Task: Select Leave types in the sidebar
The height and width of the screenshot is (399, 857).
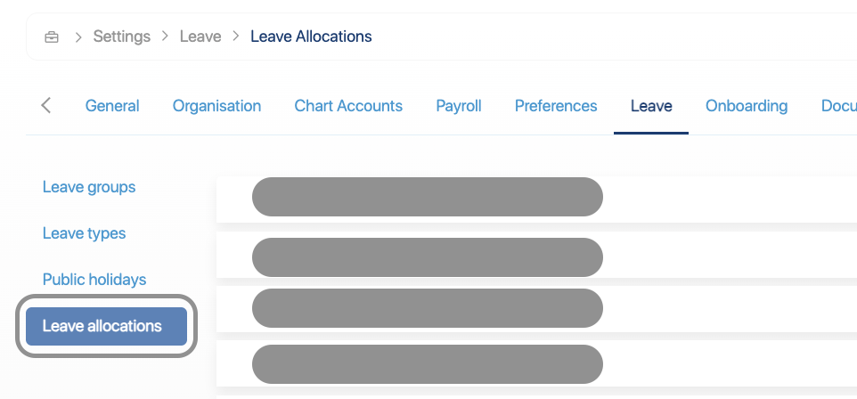Action: tap(85, 233)
